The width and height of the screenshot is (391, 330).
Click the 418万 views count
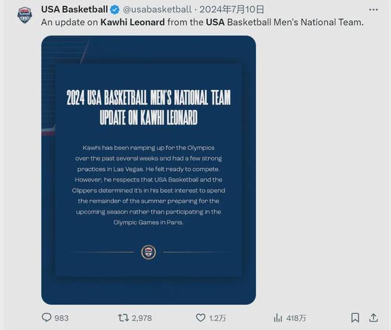point(296,318)
